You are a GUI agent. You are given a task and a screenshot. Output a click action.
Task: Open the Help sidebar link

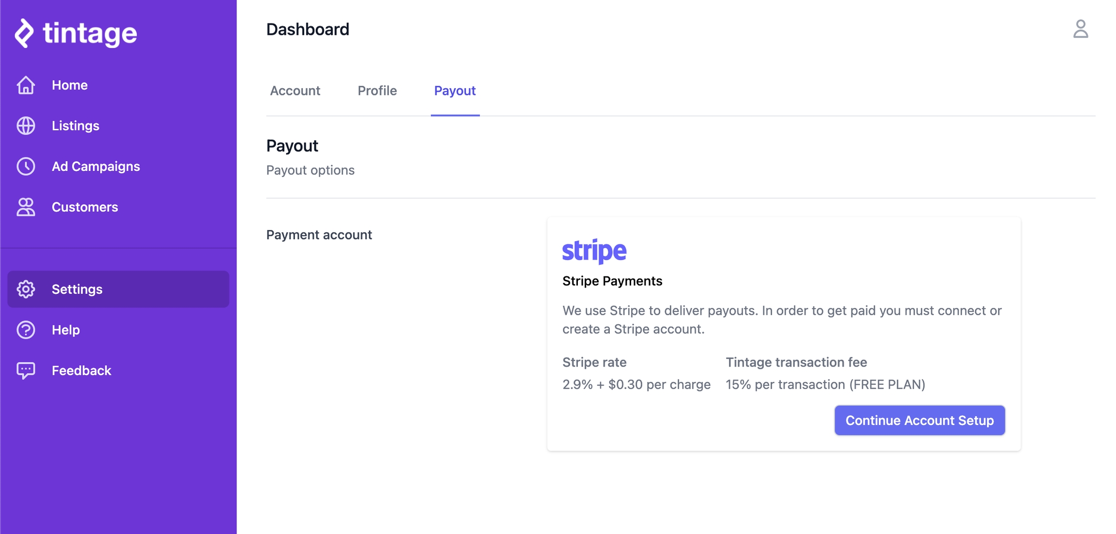66,330
